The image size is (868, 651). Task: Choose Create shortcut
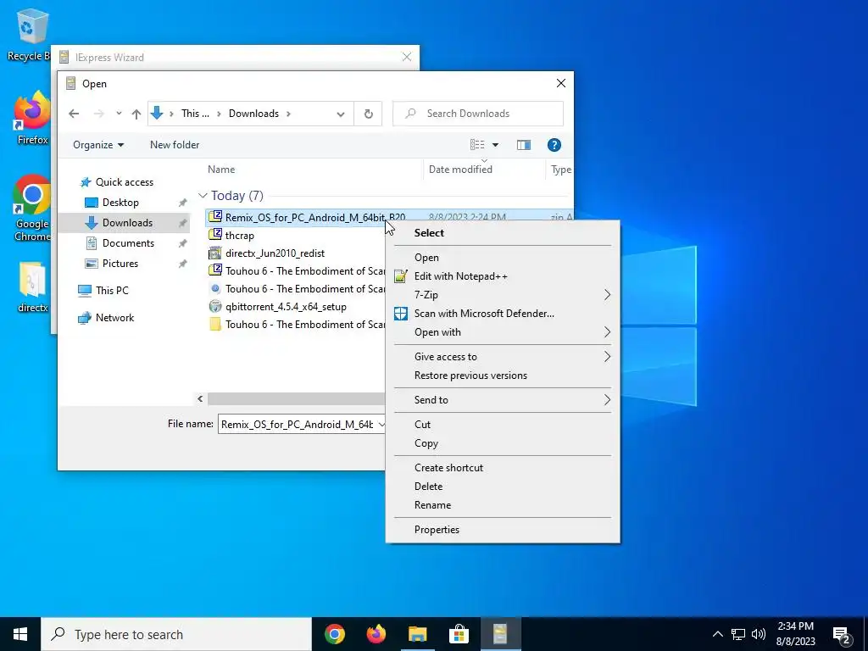pyautogui.click(x=503, y=468)
